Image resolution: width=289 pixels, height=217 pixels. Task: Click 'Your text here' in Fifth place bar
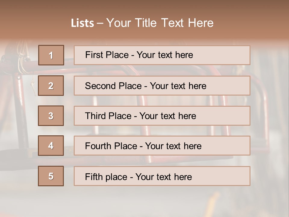click(x=163, y=177)
